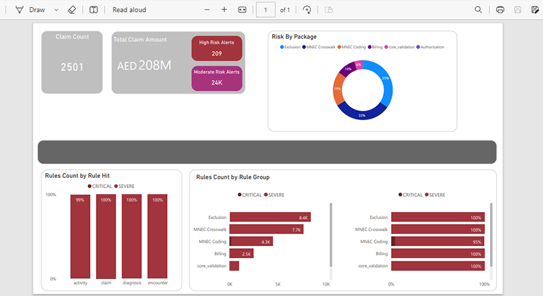The height and width of the screenshot is (296, 543).
Task: Start Read aloud
Action: pos(129,10)
